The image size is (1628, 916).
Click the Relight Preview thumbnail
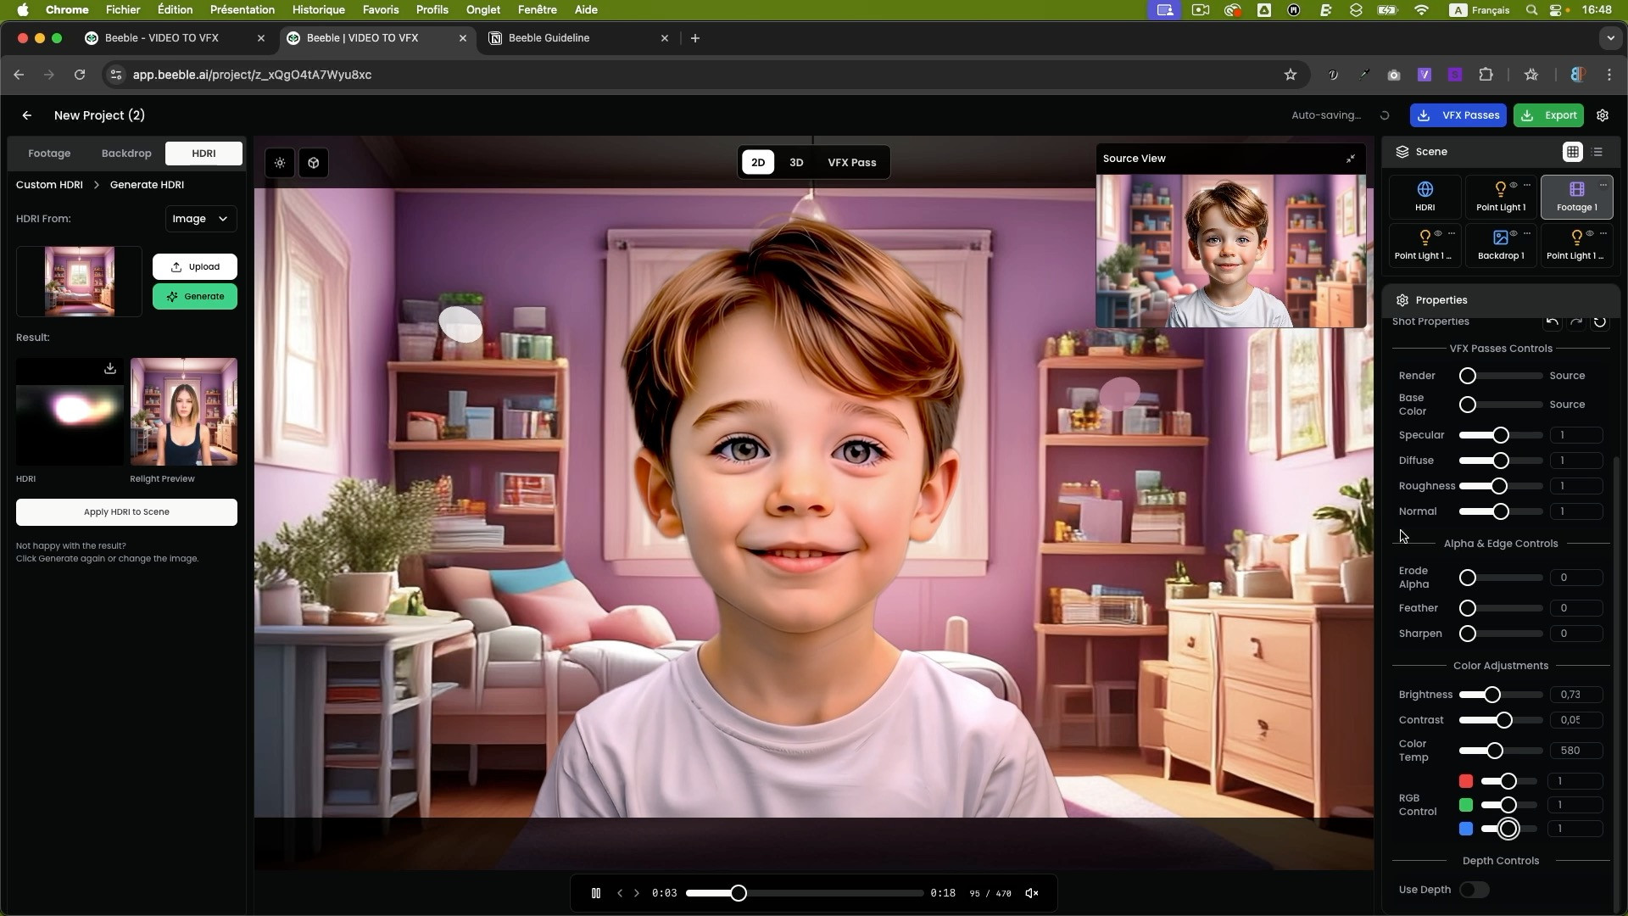[x=184, y=412]
